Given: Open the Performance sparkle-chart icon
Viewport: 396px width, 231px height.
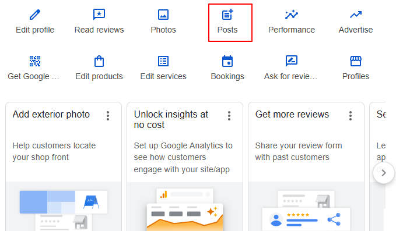Looking at the screenshot, I should pos(292,15).
